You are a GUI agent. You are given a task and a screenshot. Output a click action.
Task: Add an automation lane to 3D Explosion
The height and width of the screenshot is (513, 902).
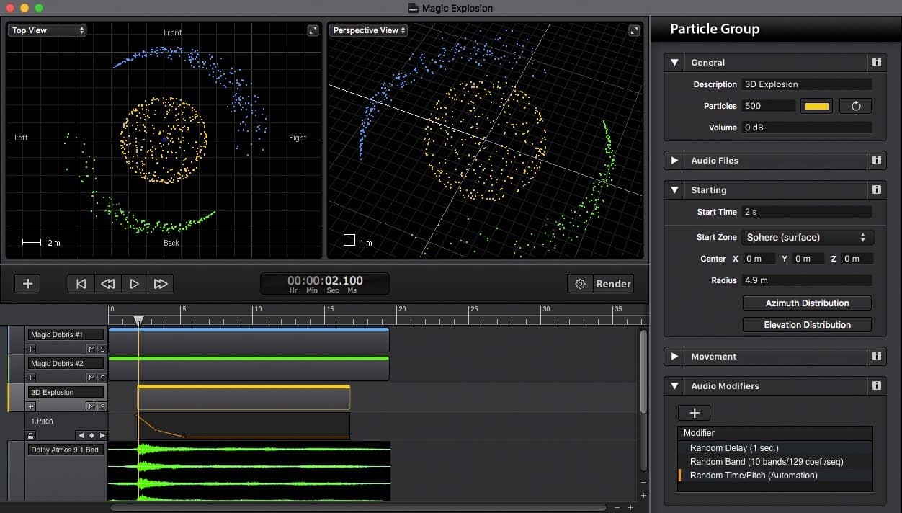(30, 406)
